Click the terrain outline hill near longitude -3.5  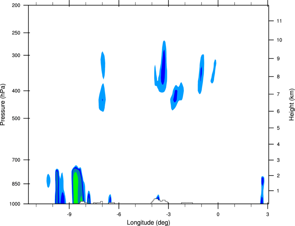click(x=159, y=201)
